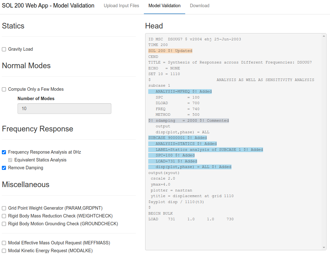Click the 'ymax=4.0' line
330x255 pixels.
pyautogui.click(x=160, y=184)
